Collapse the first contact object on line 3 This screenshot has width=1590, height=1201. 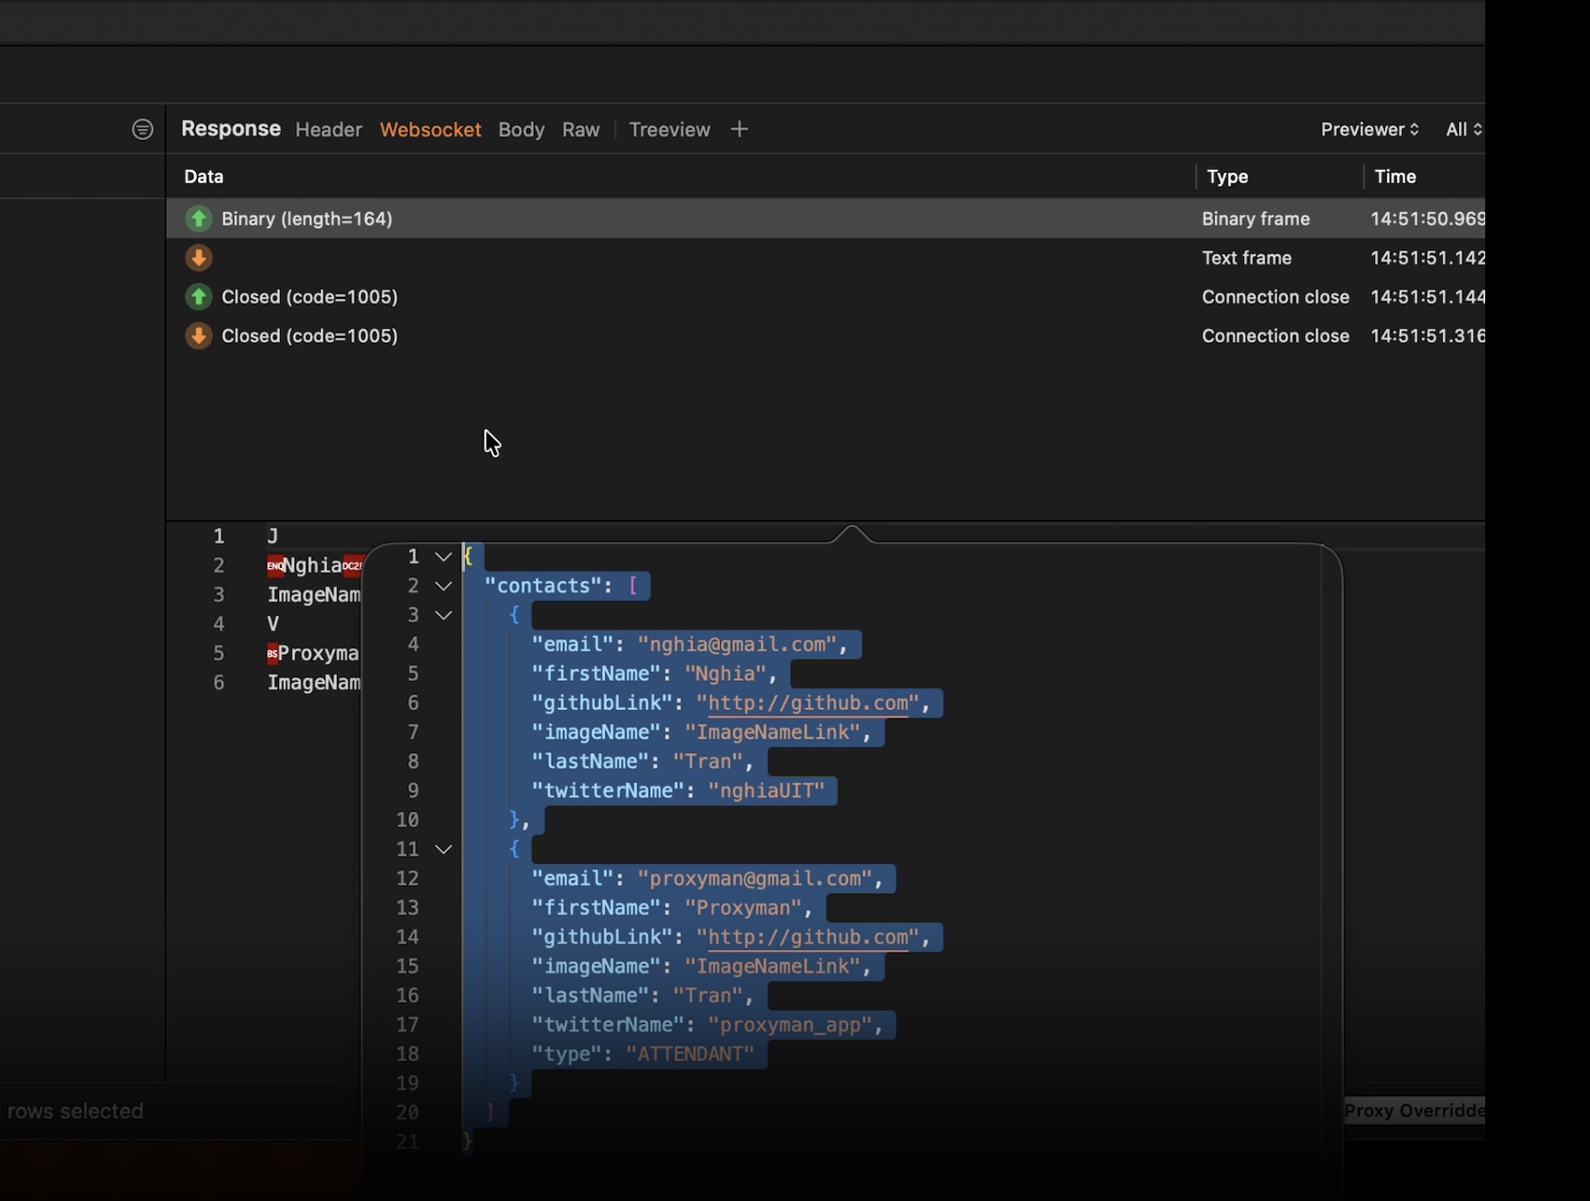tap(442, 615)
